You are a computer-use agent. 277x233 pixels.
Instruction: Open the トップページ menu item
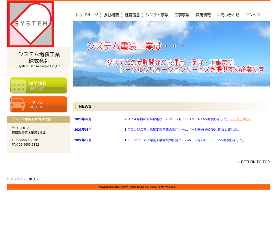click(x=87, y=15)
